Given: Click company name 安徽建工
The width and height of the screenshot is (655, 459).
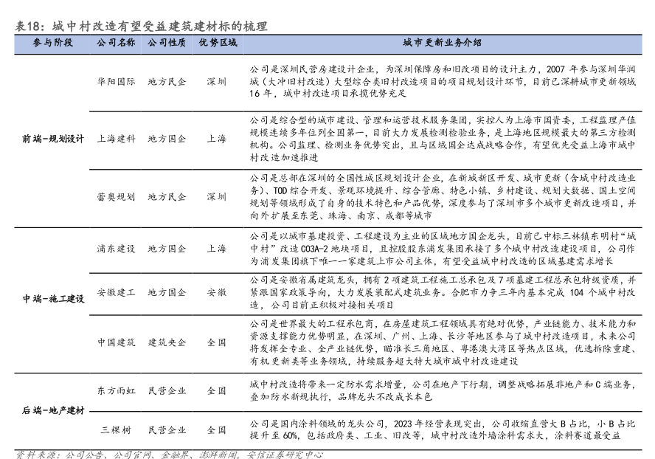Looking at the screenshot, I should pyautogui.click(x=116, y=293).
